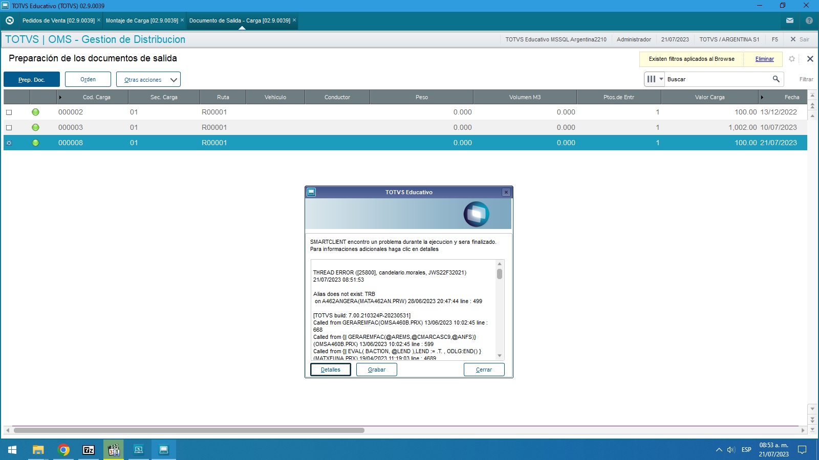Click arrow before Fecha column header
The height and width of the screenshot is (460, 819).
point(762,97)
